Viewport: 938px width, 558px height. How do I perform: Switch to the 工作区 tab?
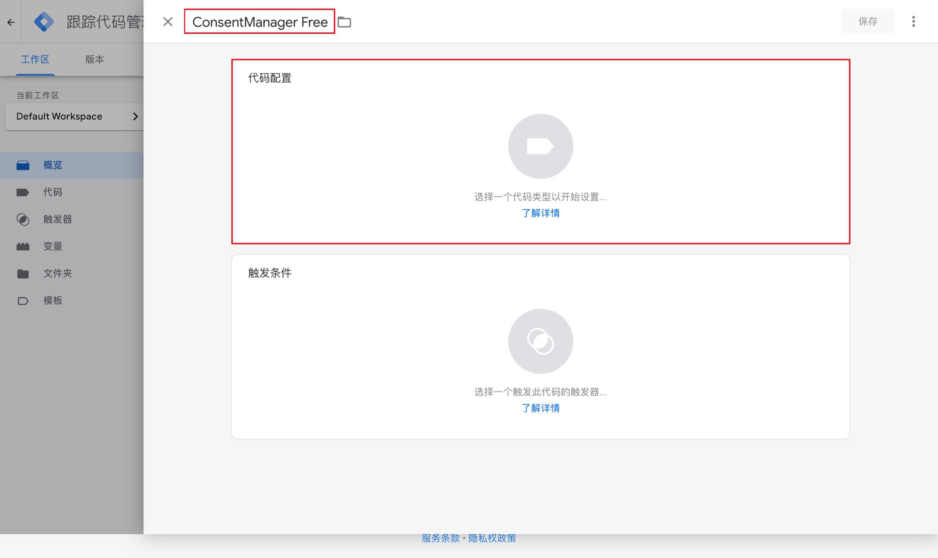coord(35,59)
